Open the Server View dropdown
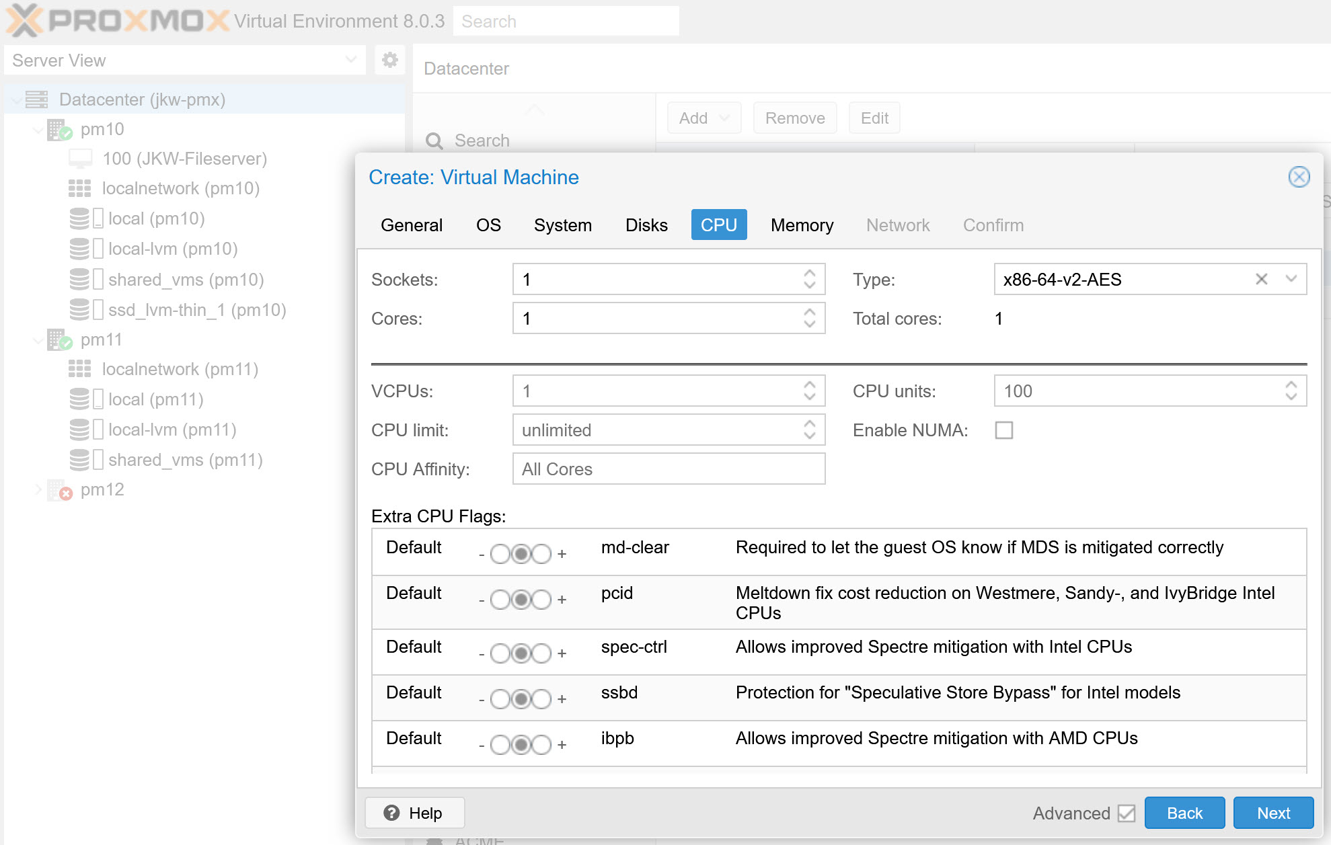Image resolution: width=1331 pixels, height=845 pixels. pyautogui.click(x=350, y=61)
